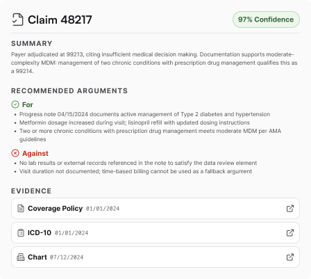The width and height of the screenshot is (311, 279).
Task: Click the red Against label
Action: (35, 153)
